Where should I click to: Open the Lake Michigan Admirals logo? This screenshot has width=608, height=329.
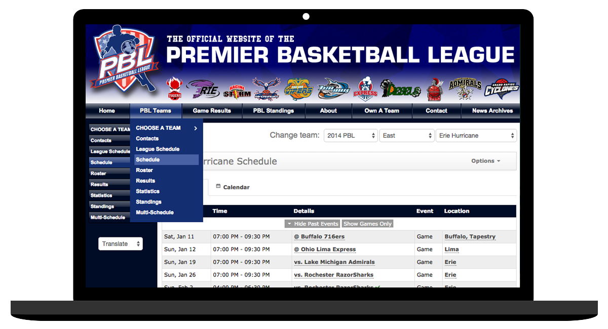point(465,89)
